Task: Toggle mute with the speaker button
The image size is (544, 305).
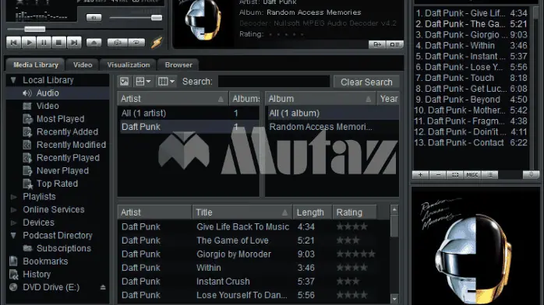Action: tap(94, 18)
